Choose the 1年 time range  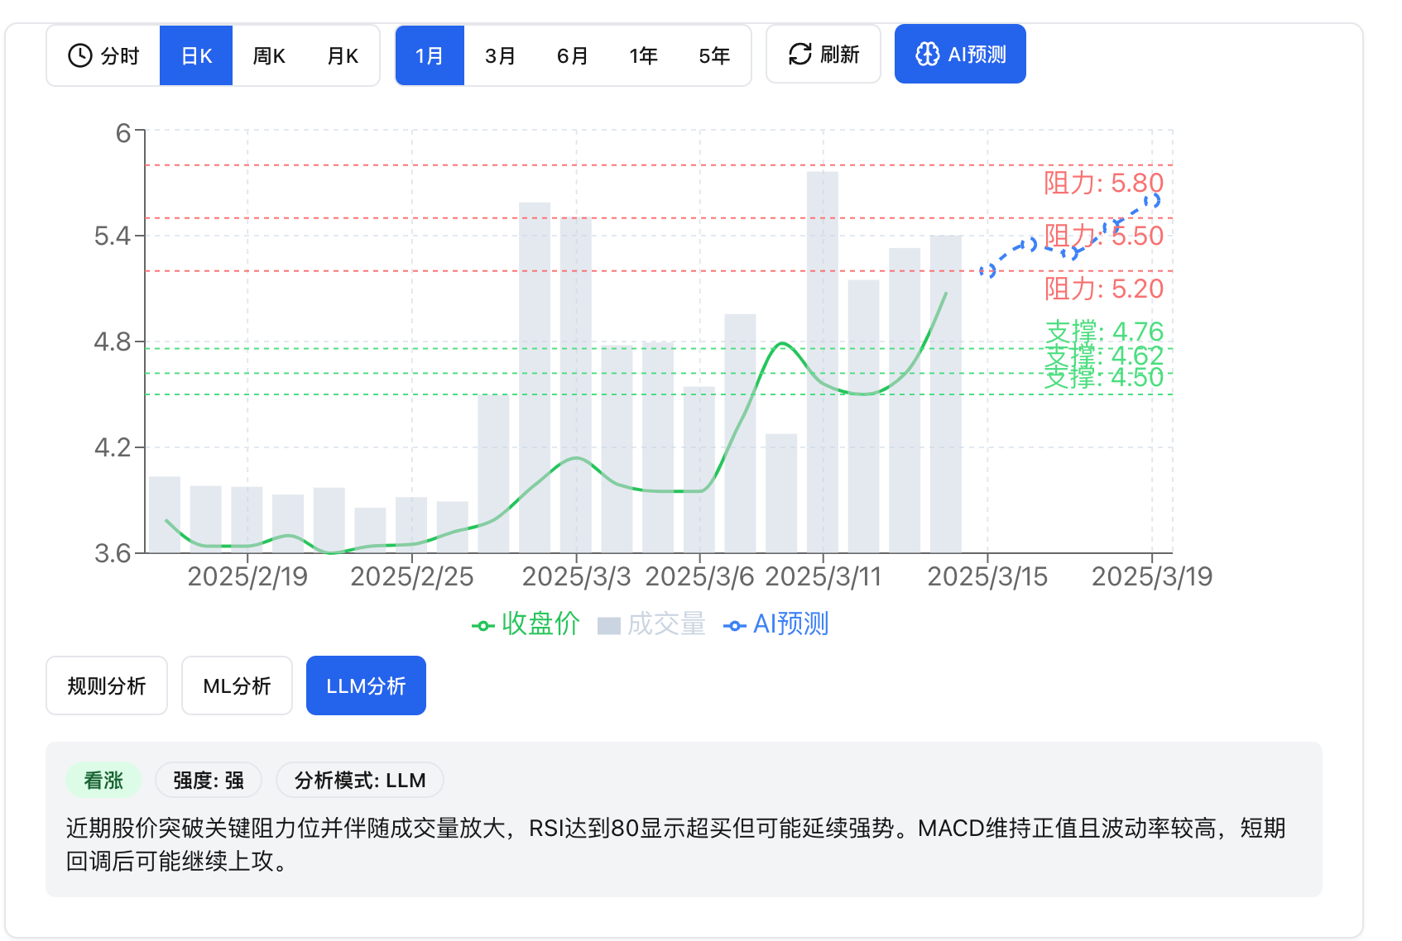click(643, 55)
